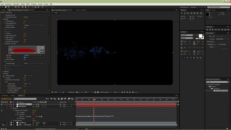Toggle stopwatch for X-Position property
This screenshot has width=231, height=130.
[x=18, y=112]
